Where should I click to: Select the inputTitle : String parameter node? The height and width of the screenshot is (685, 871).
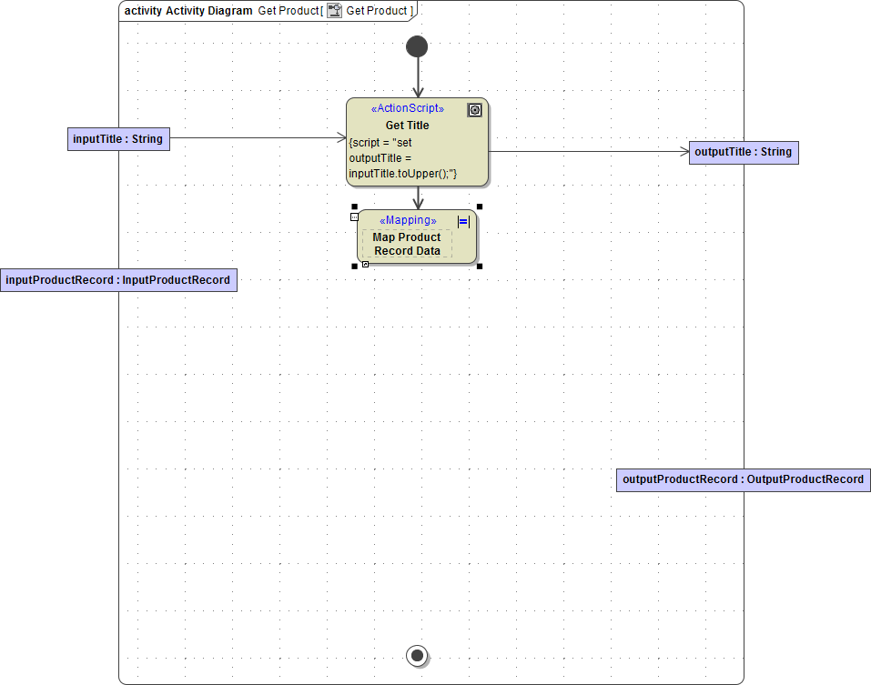tap(118, 138)
